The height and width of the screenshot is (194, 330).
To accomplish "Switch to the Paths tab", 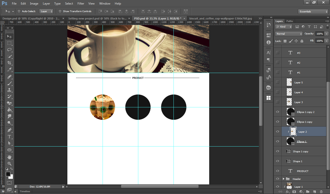I will (289, 21).
